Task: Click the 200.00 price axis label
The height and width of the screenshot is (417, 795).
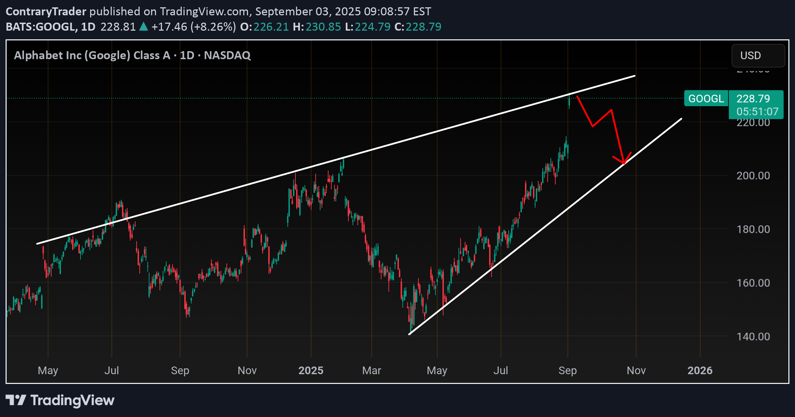Action: [x=753, y=175]
